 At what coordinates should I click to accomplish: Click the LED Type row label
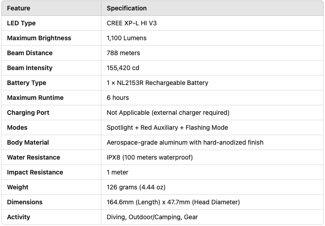pyautogui.click(x=21, y=23)
